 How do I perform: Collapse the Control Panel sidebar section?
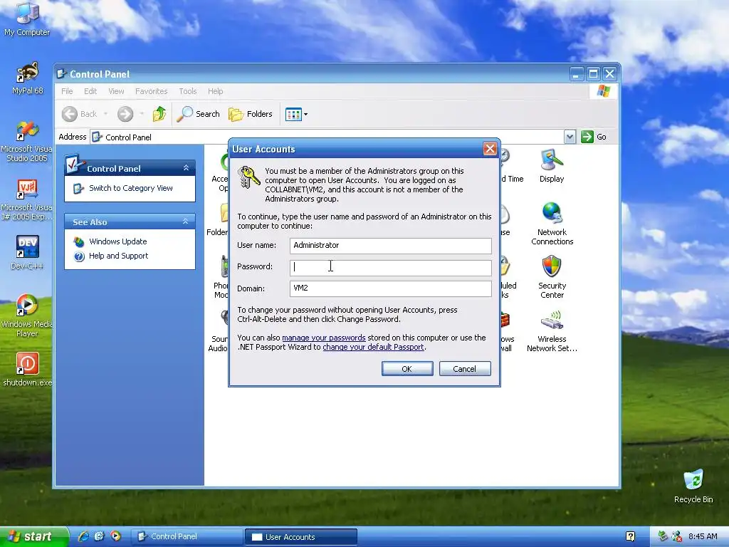click(186, 168)
